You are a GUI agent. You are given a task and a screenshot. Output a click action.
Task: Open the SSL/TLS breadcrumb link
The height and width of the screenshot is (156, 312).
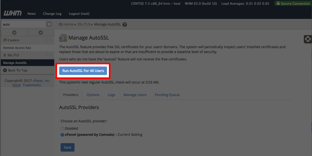point(84,24)
